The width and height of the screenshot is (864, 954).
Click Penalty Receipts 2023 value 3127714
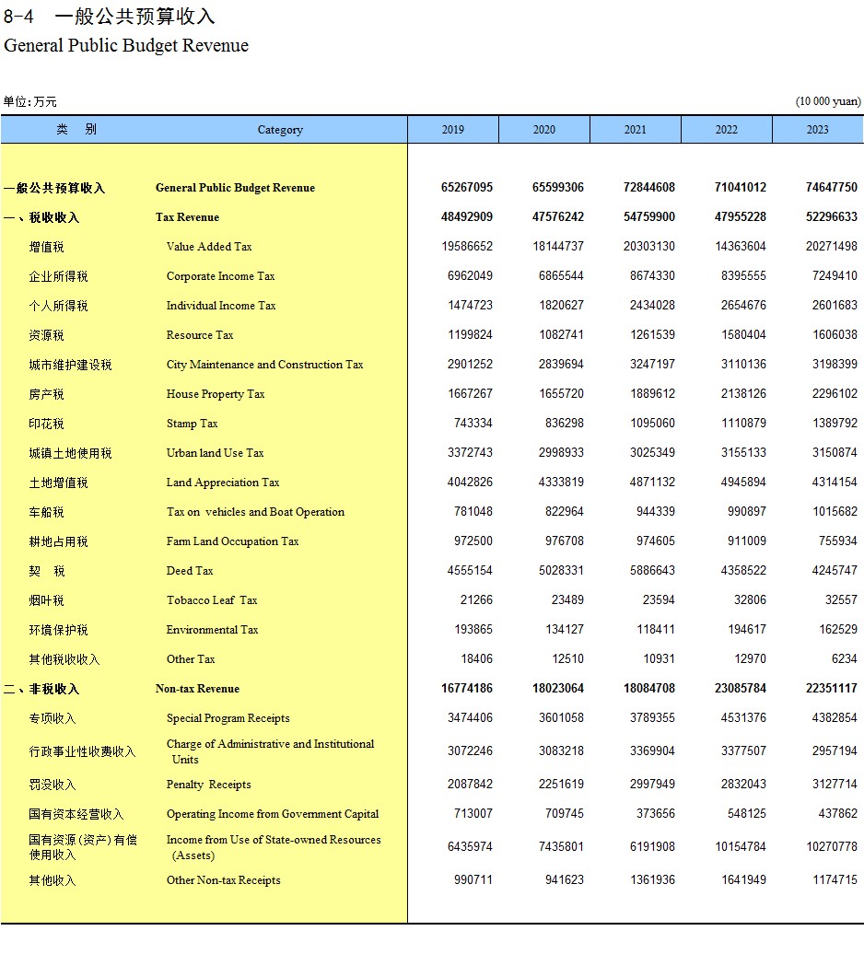835,785
